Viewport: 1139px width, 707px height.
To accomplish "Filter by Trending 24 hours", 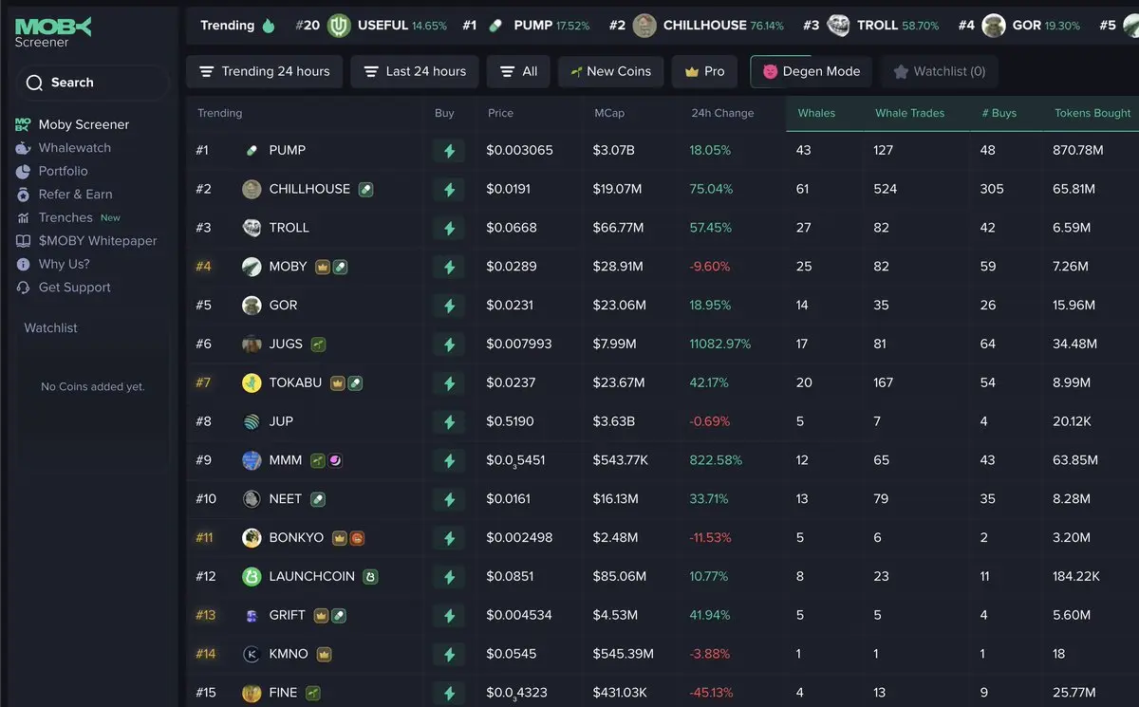I will click(x=264, y=71).
